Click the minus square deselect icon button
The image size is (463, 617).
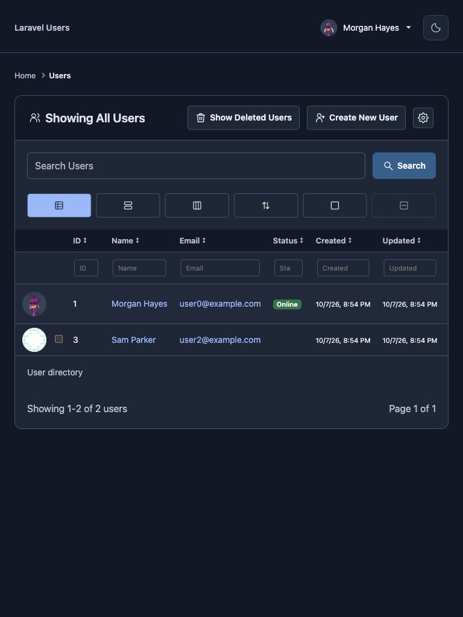click(403, 205)
